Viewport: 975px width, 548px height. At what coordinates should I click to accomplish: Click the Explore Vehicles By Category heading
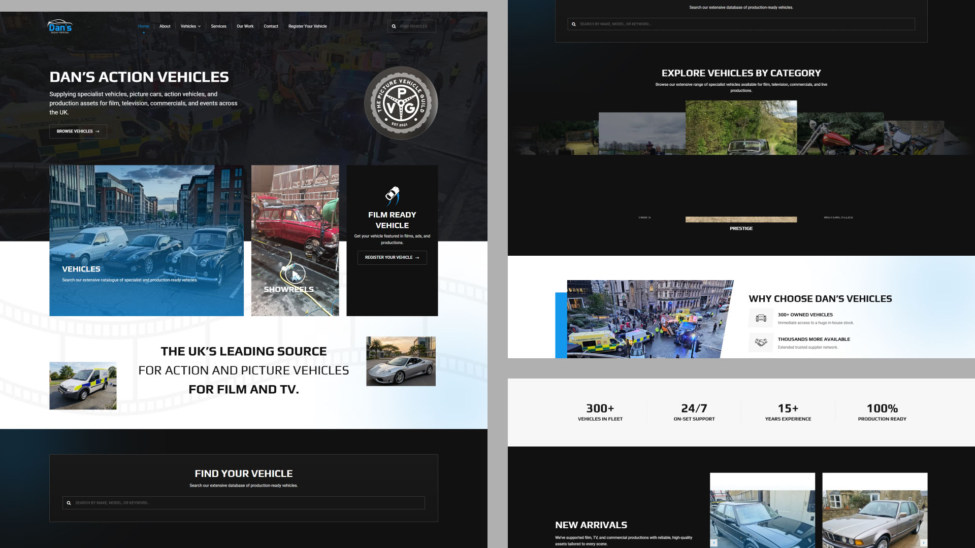[741, 73]
